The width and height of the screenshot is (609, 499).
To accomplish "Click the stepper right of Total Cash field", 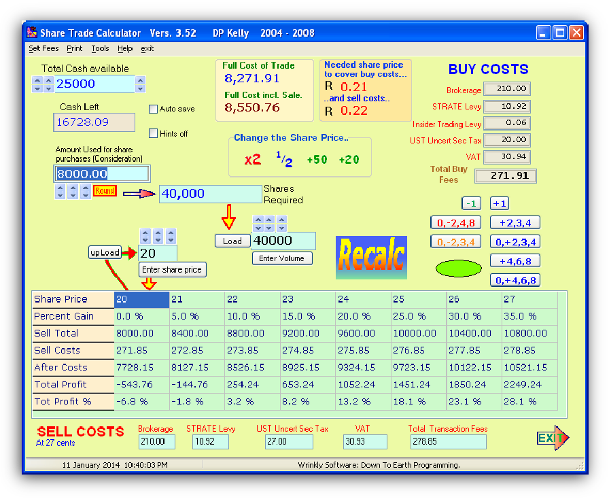I will [140, 84].
